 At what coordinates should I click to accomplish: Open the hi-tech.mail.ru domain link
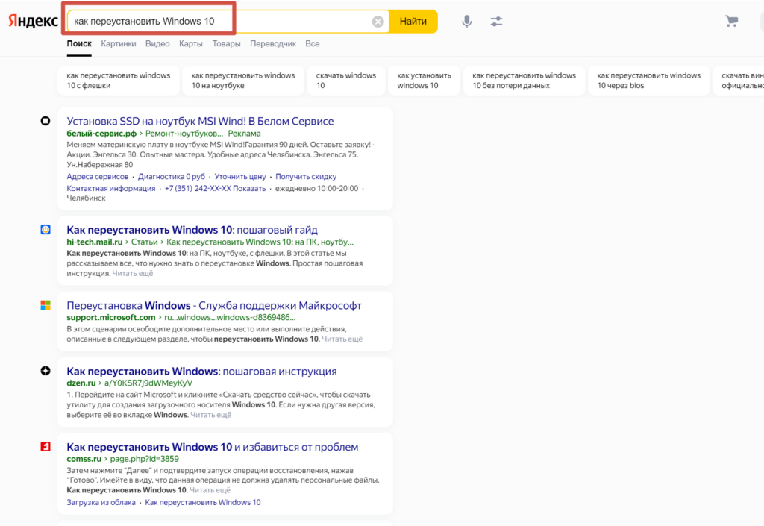point(95,242)
